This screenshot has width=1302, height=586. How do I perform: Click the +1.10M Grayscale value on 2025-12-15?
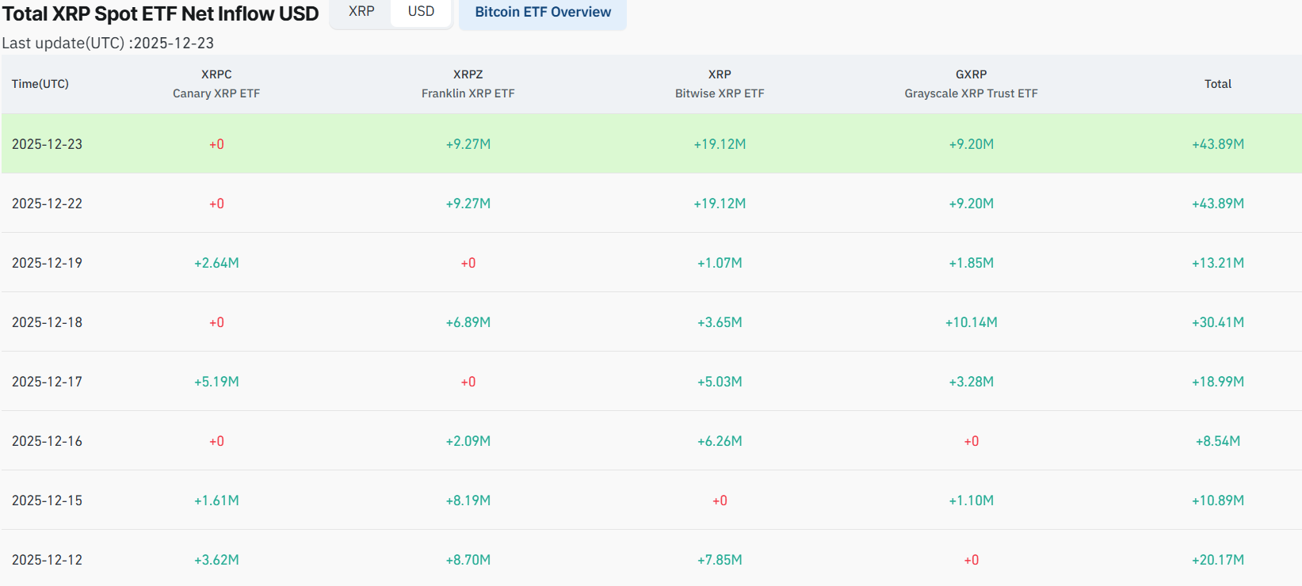[972, 500]
